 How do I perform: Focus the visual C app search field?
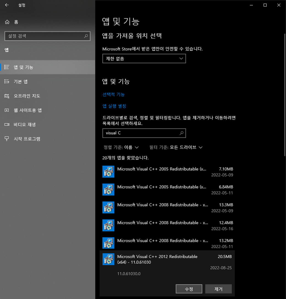pos(144,133)
